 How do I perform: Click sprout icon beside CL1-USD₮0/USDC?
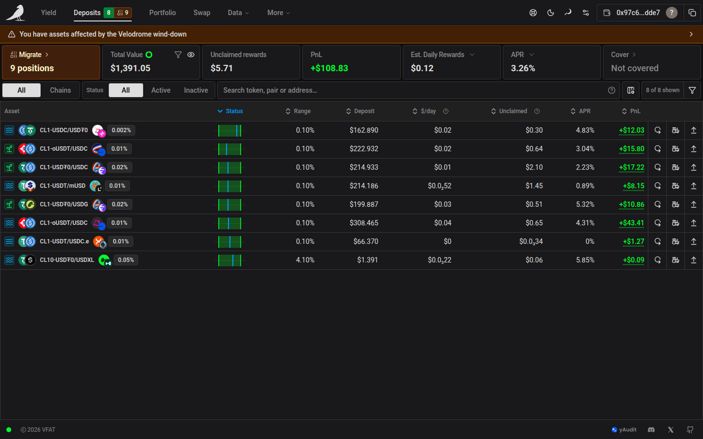(9, 167)
